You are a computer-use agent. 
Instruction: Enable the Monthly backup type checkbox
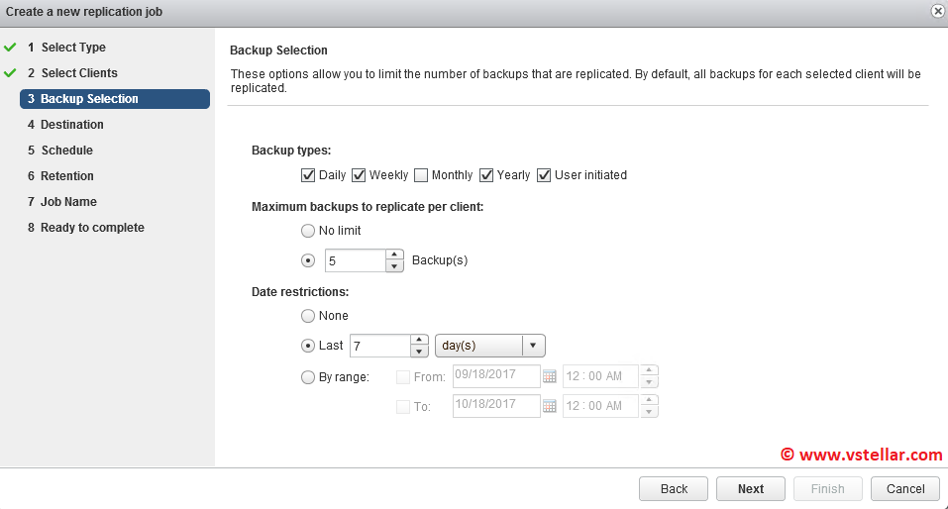tap(421, 175)
